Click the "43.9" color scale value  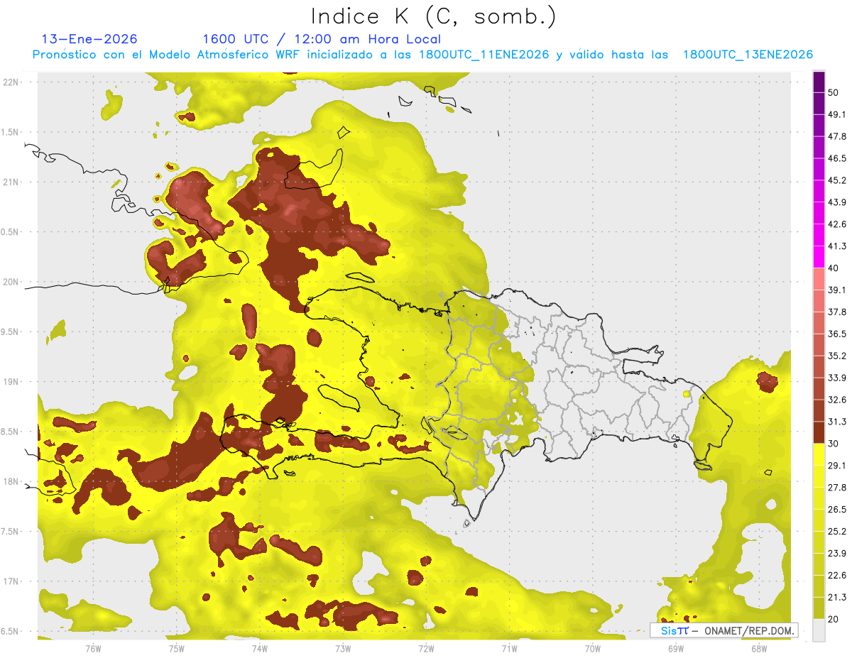(x=837, y=202)
